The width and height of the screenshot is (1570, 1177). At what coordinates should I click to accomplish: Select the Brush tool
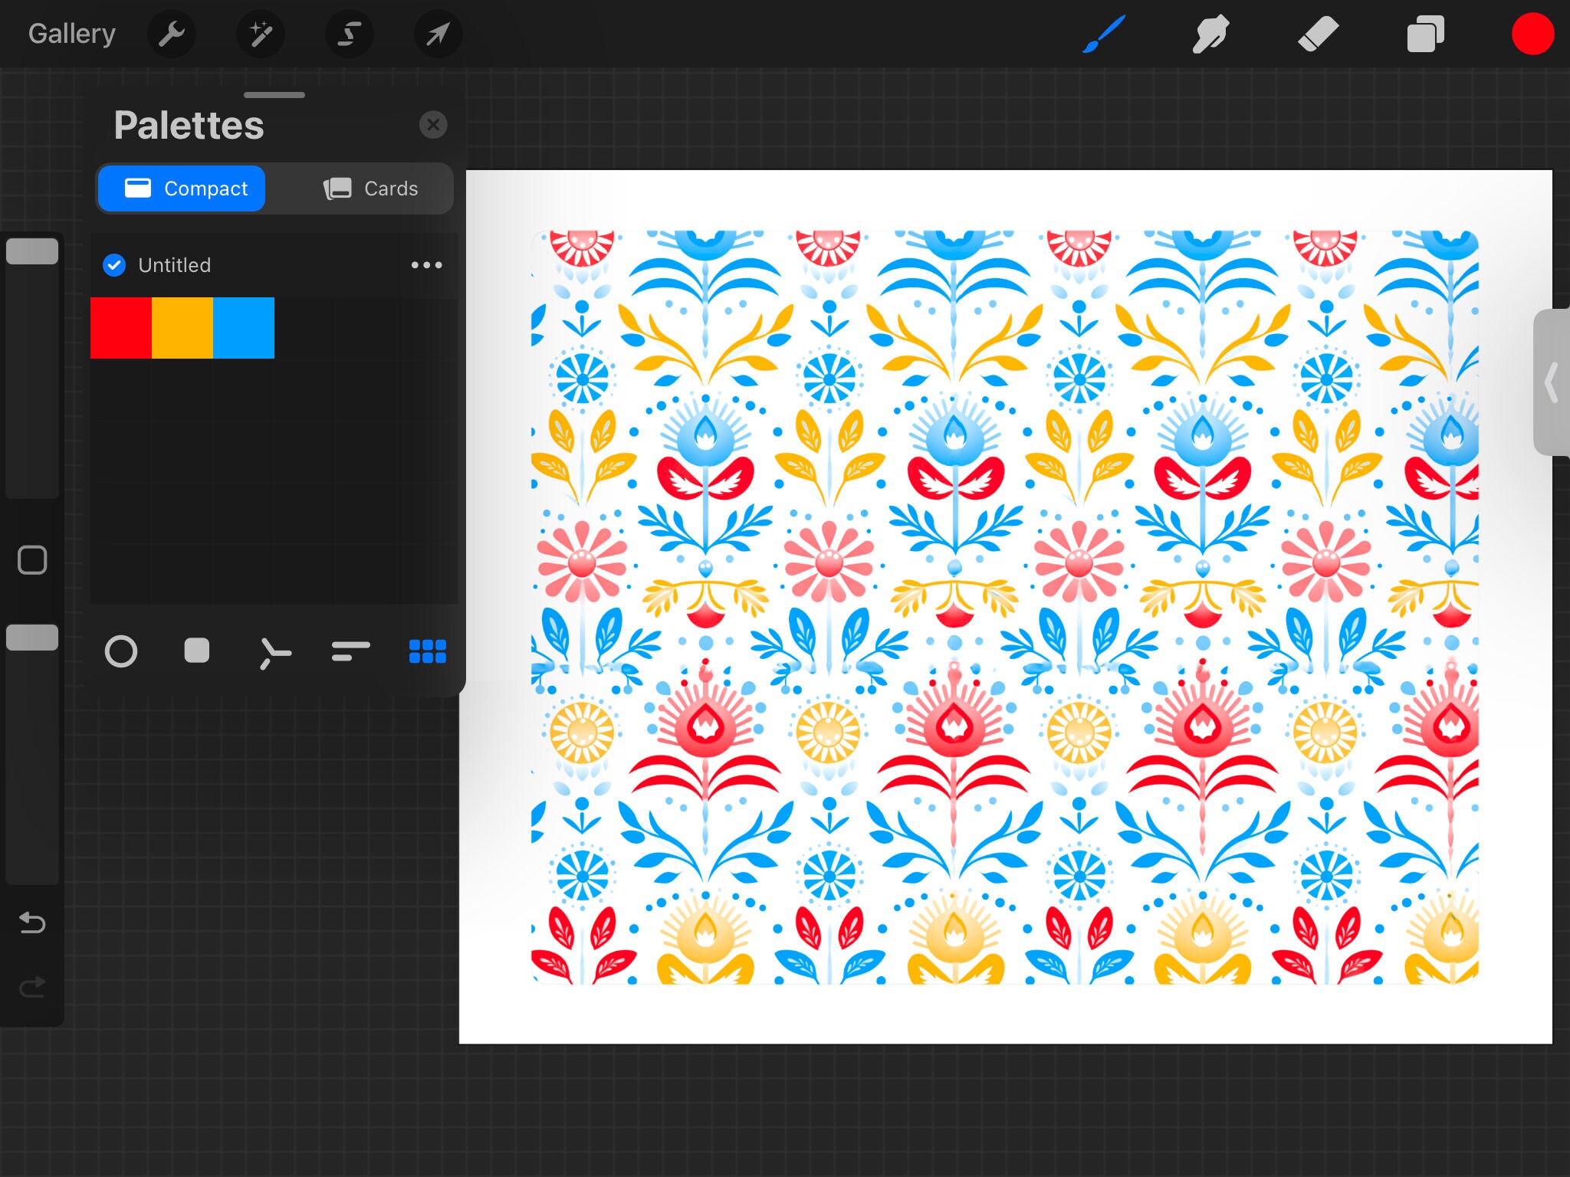1104,34
